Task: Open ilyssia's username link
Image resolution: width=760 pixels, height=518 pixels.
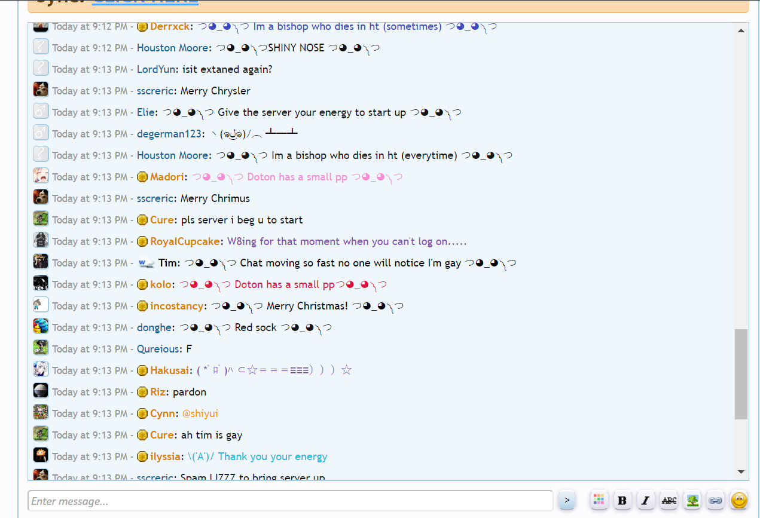Action: [165, 456]
